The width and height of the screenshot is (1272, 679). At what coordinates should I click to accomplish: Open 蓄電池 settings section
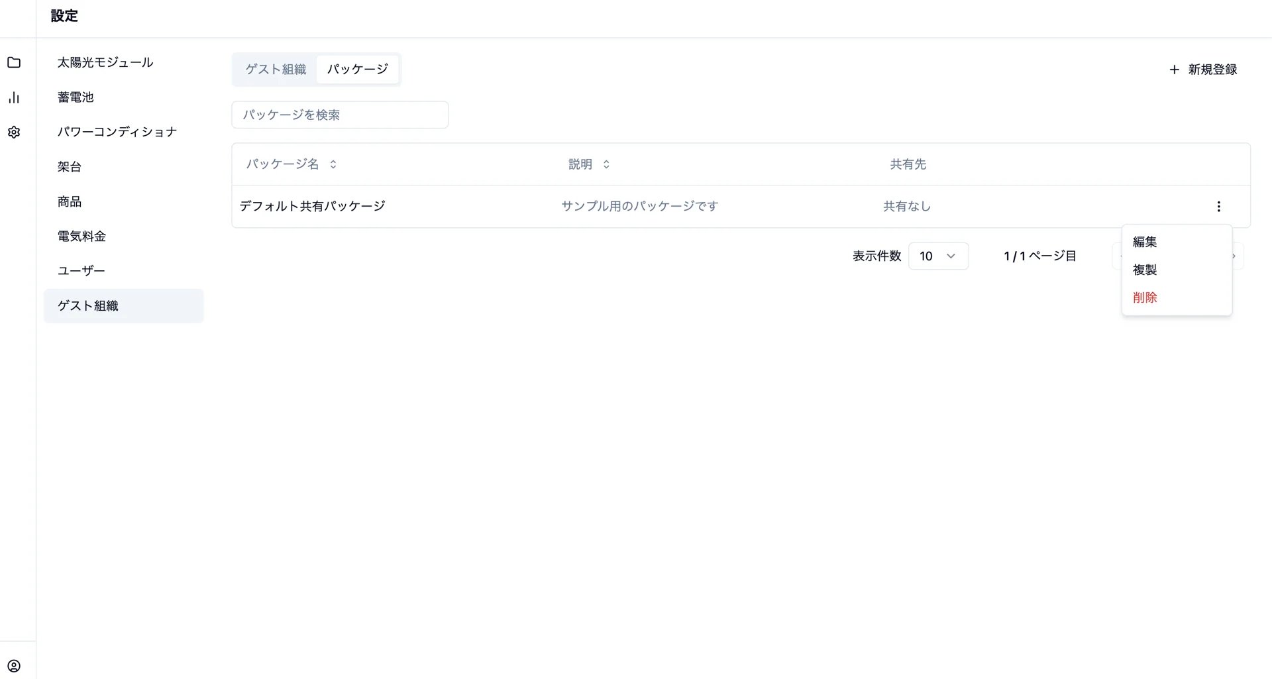[x=123, y=97]
